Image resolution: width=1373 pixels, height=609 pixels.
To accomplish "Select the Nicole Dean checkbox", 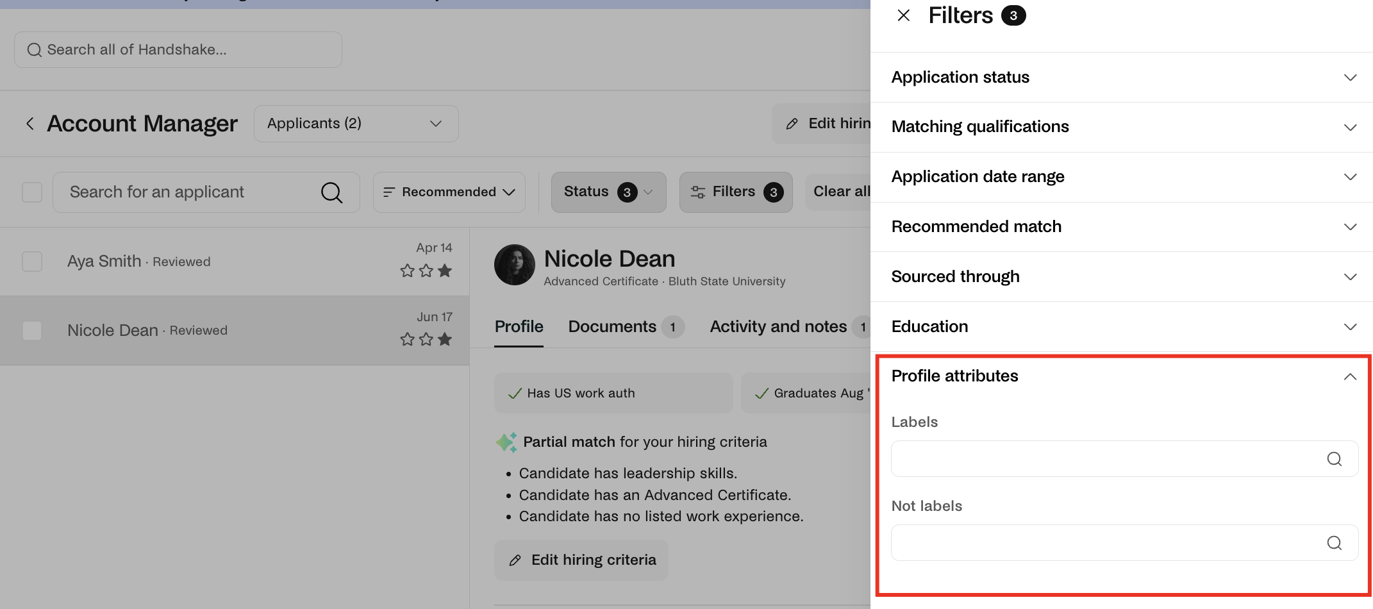I will (32, 331).
